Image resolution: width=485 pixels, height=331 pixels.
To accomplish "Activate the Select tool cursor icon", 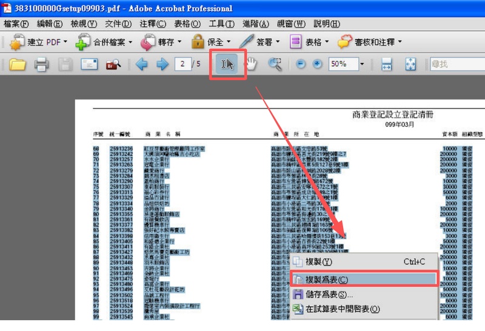I will coord(227,64).
